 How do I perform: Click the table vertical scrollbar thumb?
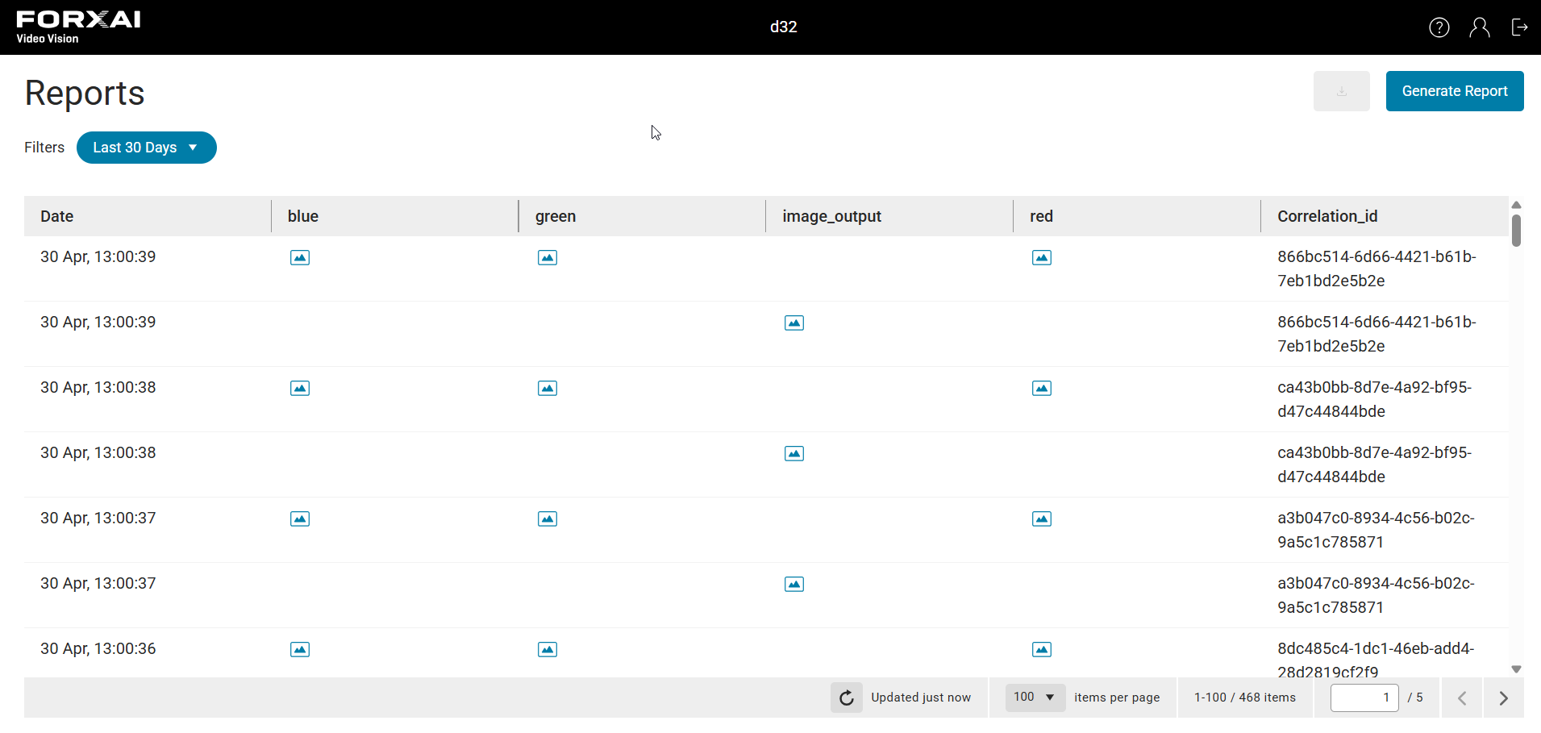click(x=1516, y=231)
